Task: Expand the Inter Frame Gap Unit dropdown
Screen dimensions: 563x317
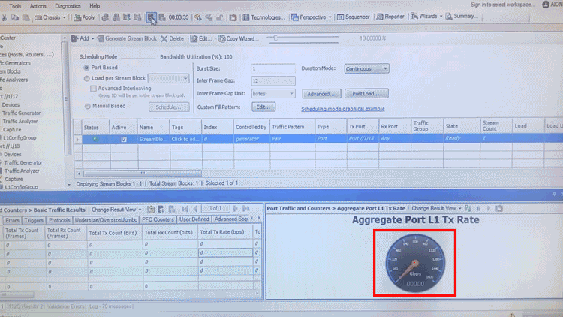Action: (x=273, y=94)
